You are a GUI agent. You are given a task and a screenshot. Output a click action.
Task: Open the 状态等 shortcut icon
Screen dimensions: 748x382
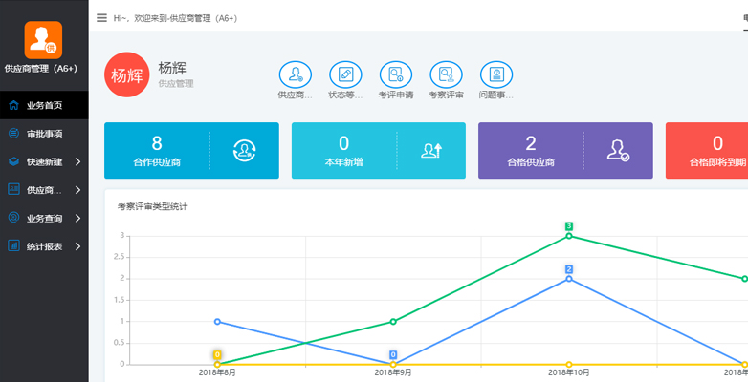(x=345, y=74)
